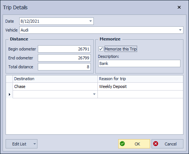Click the Destination column header
Screen dimensions: 189x154
point(55,79)
